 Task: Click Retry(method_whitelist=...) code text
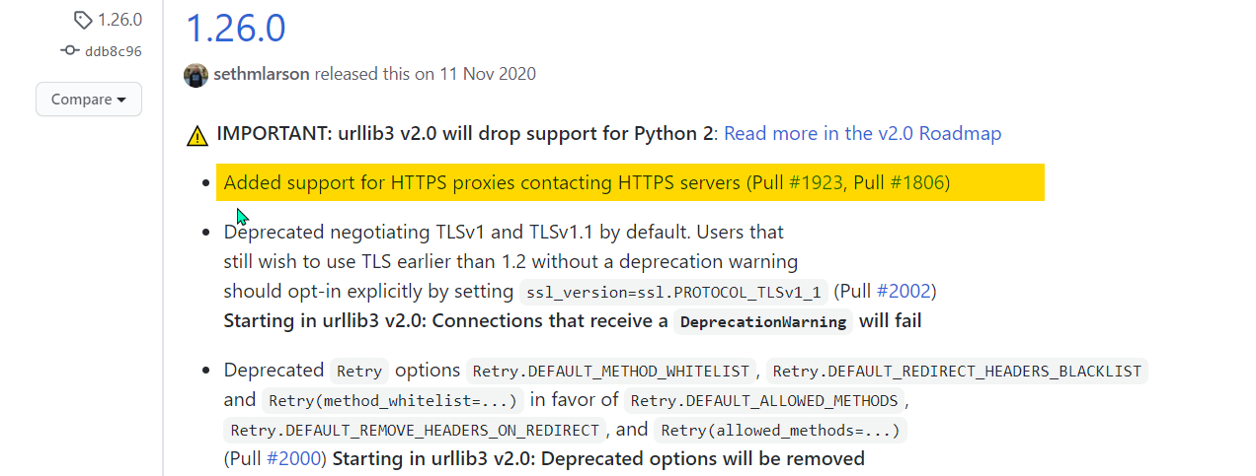[391, 401]
